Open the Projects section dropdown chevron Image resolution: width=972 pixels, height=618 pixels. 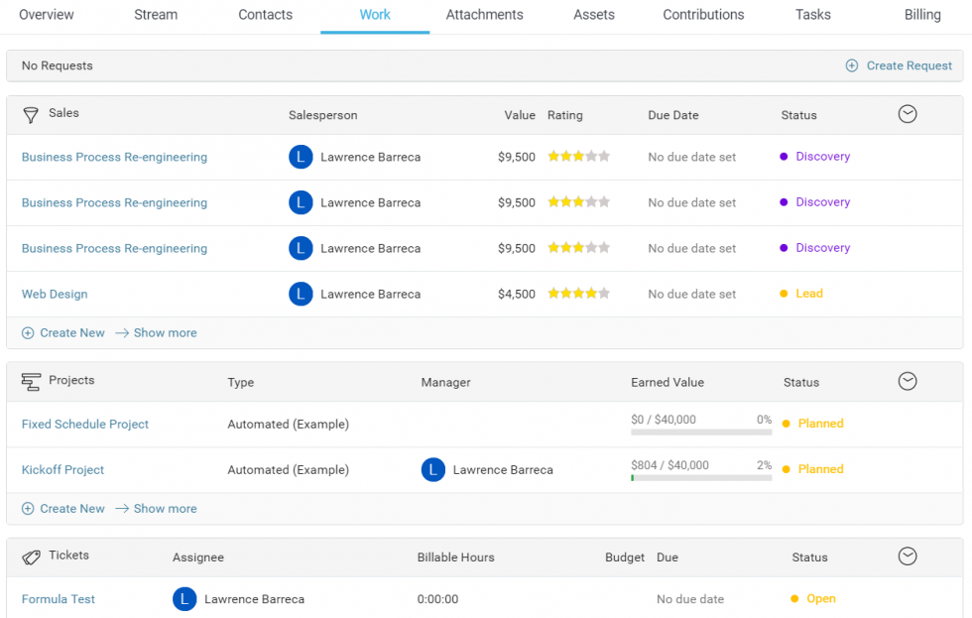(907, 381)
